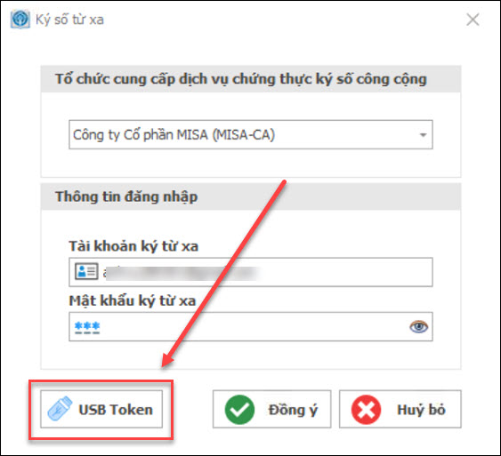Click the Tài khoản ký từ xa label
This screenshot has width=501, height=456.
pos(133,246)
